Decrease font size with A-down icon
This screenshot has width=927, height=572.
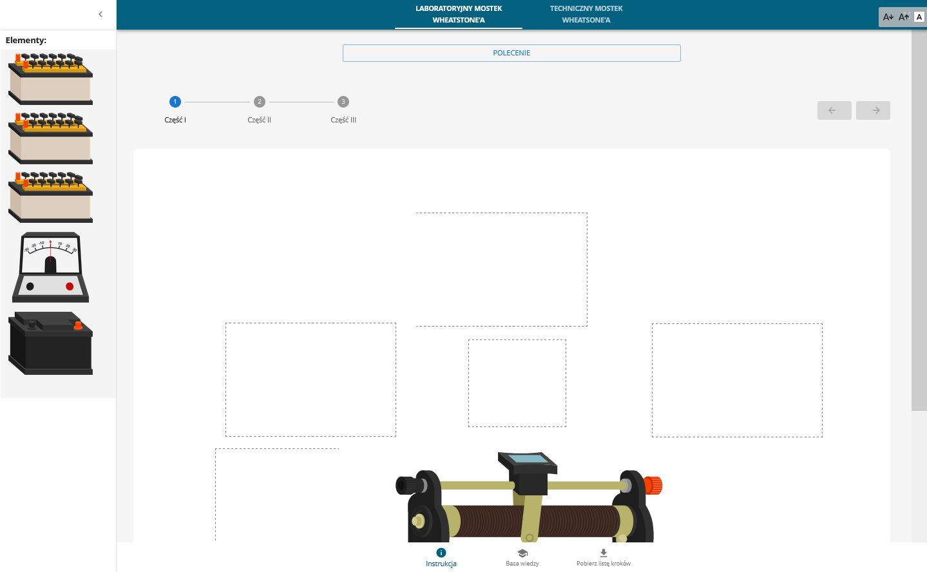888,17
